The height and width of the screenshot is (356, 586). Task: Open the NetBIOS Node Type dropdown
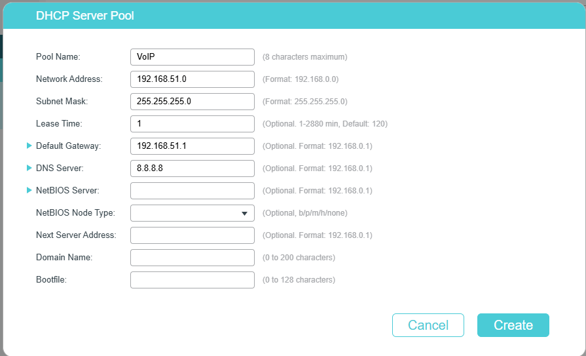(192, 213)
